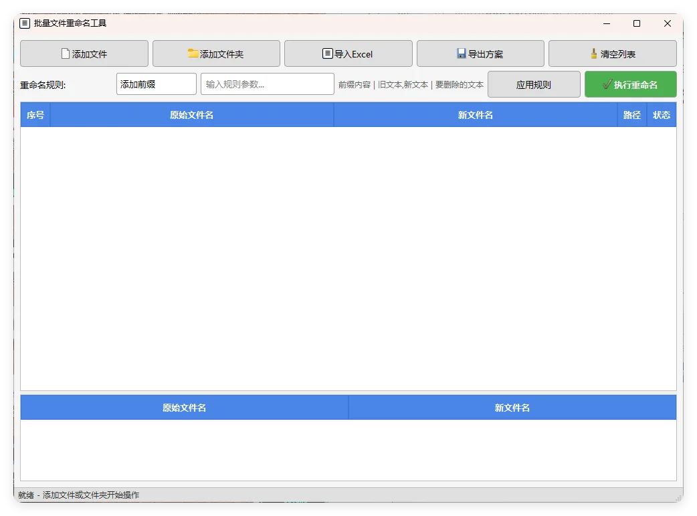Click 清空列表 to clear the list

point(613,53)
